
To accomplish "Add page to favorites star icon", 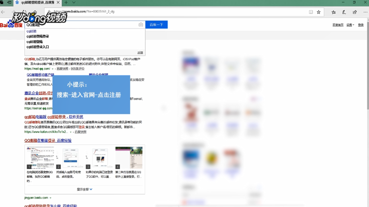I will (x=318, y=12).
